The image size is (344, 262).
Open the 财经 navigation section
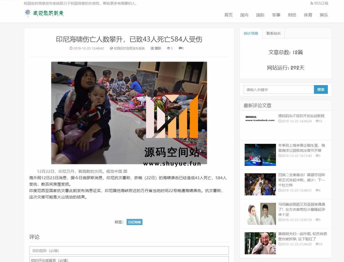tap(292, 15)
